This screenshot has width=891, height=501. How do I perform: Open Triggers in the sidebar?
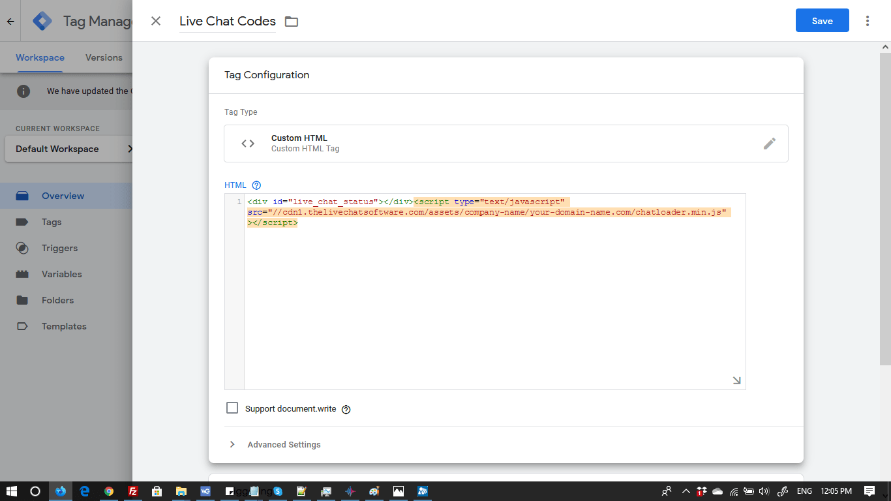pos(66,248)
